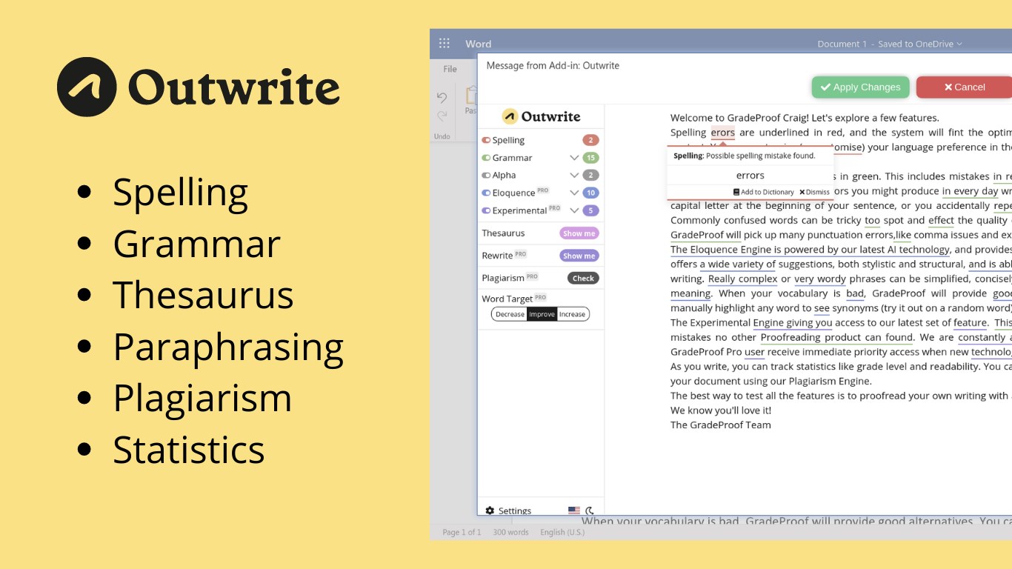Click the Paste clipboard icon

[470, 96]
